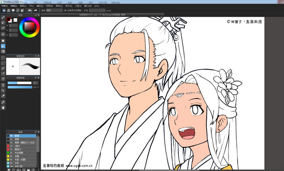The width and height of the screenshot is (284, 171).
Task: Select the Divide frame tool
Action: pos(3,96)
